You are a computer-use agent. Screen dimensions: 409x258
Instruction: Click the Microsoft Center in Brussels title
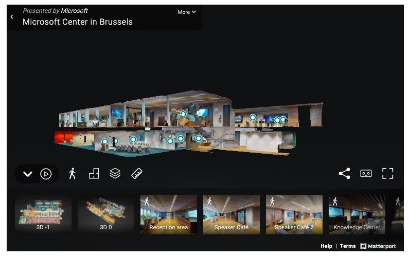78,22
